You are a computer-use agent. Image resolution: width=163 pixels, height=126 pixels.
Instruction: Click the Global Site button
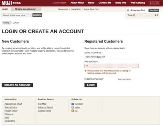click(154, 3)
